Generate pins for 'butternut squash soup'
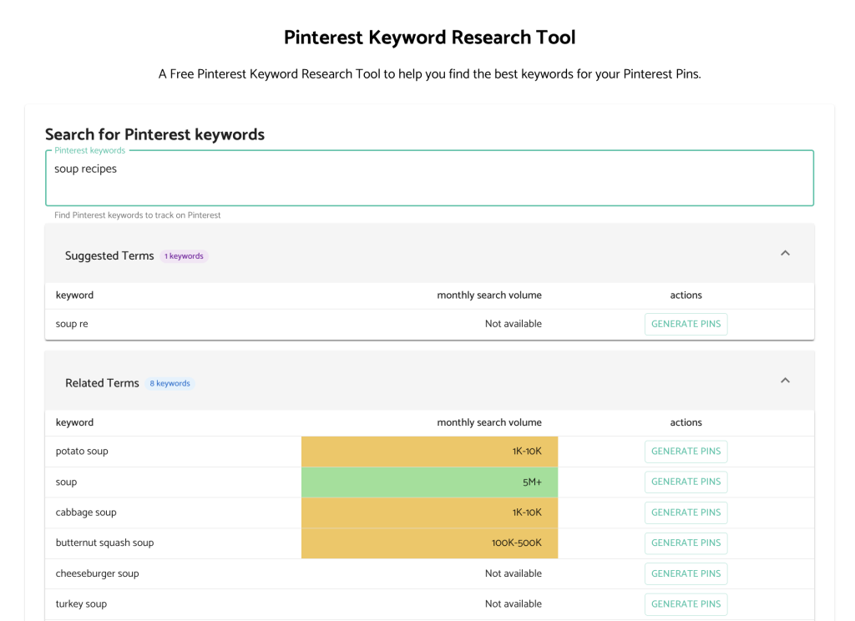This screenshot has width=855, height=621. 686,543
